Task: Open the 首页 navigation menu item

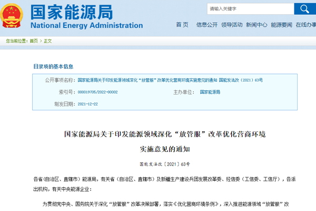Action: tap(182, 25)
